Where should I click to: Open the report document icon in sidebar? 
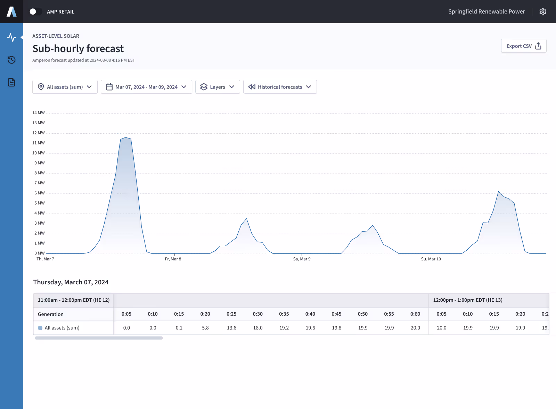tap(11, 82)
